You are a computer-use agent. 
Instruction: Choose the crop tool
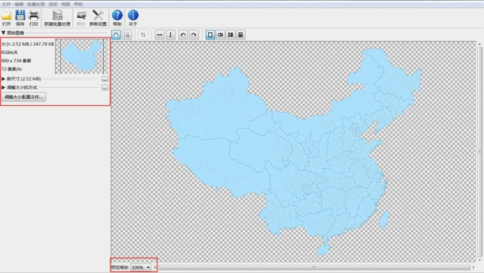click(x=143, y=35)
